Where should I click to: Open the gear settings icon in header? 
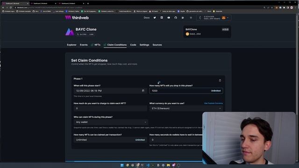(x=191, y=18)
